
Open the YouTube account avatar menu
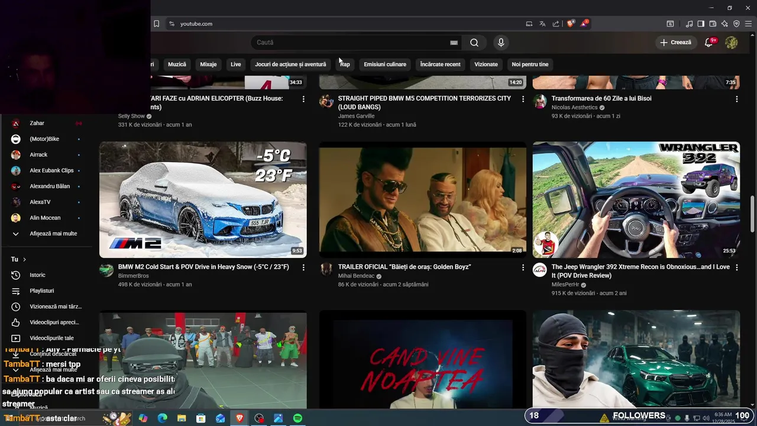pos(732,43)
